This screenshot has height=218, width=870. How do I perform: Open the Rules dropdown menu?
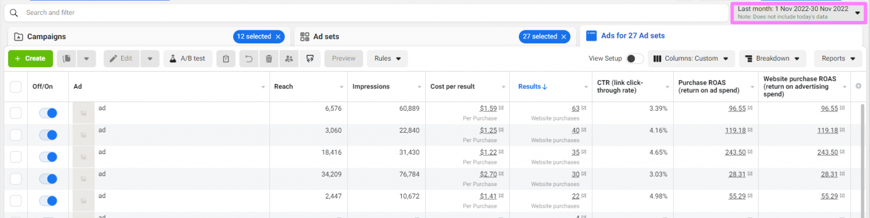click(387, 59)
